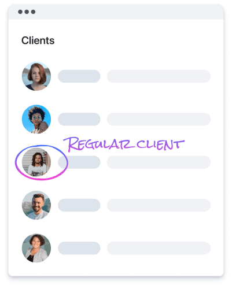Screen dimensions: 232x289
Task: Open the avatar of woman in gray blazer
Action: (36, 248)
